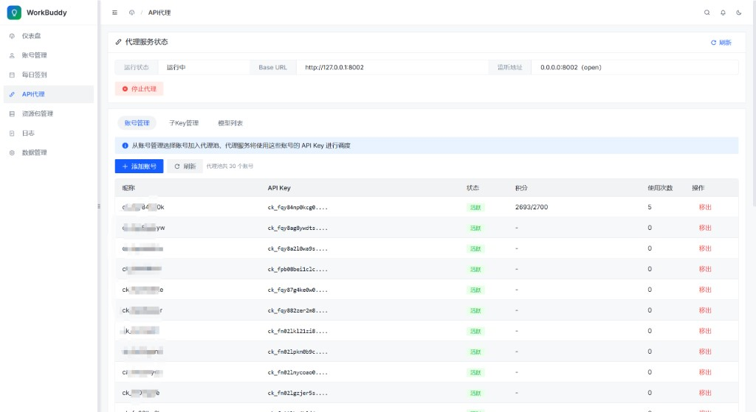This screenshot has width=756, height=412.
Task: Switch to the 账号管理 tab
Action: pyautogui.click(x=137, y=123)
